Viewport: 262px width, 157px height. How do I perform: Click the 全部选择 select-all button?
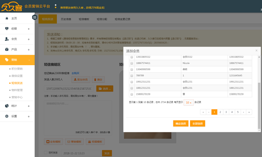point(197,124)
